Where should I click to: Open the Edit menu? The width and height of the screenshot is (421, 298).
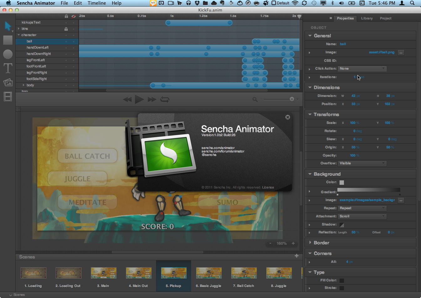(78, 3)
